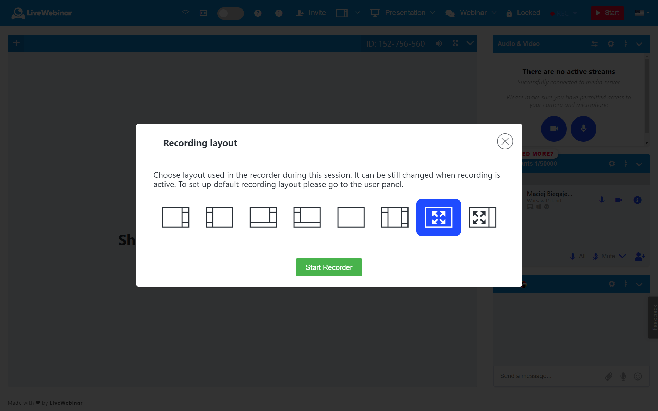Click the camera icon in Audio & Video panel
Image resolution: width=658 pixels, height=411 pixels.
(553, 129)
